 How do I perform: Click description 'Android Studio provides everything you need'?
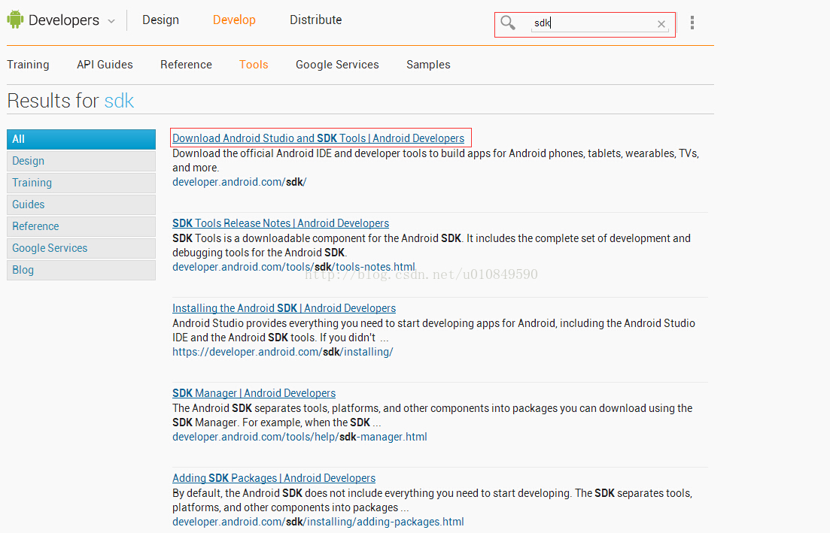[x=433, y=331]
